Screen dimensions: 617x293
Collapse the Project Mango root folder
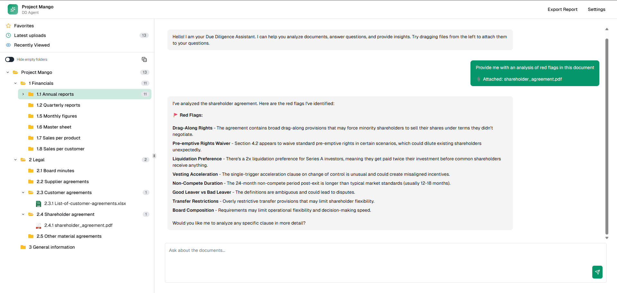point(8,72)
